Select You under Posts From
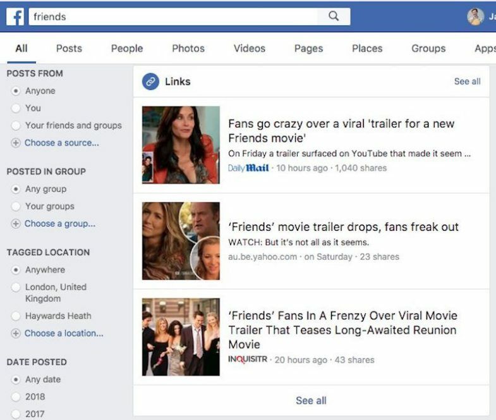496x420 pixels. point(16,108)
